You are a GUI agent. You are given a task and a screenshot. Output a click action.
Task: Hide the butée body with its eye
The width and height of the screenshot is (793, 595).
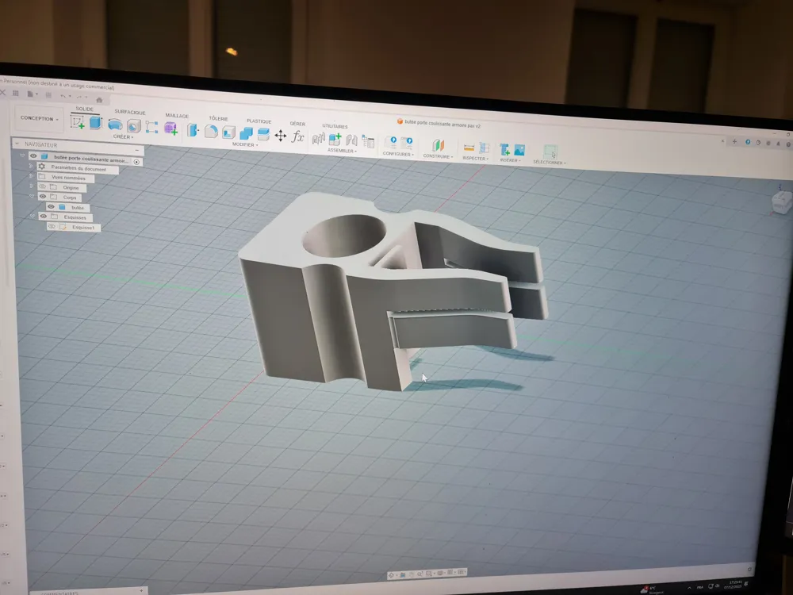coord(51,206)
